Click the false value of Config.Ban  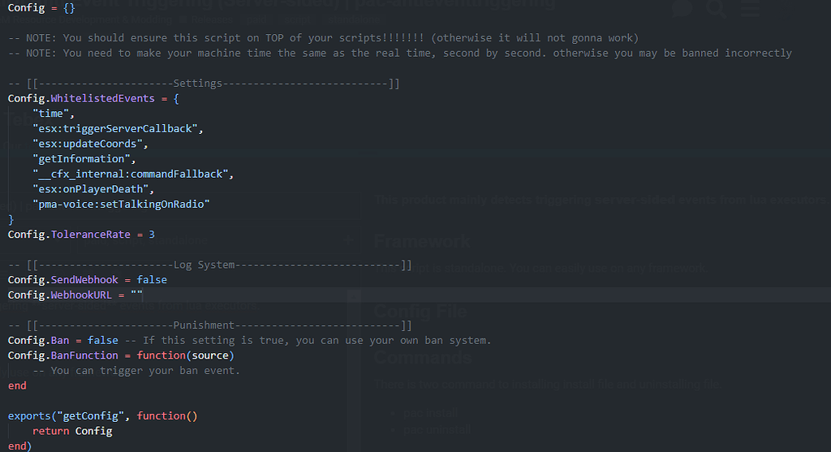point(102,340)
